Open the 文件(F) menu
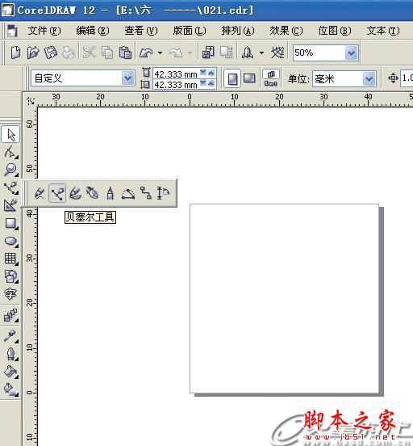413x446 pixels. [44, 31]
